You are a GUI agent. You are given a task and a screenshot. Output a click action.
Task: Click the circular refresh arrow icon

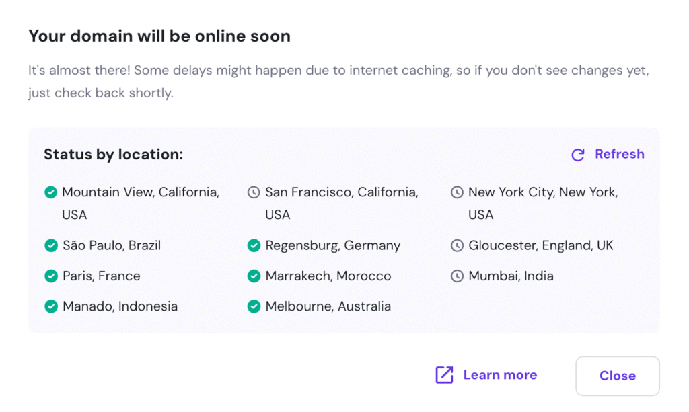click(x=577, y=154)
